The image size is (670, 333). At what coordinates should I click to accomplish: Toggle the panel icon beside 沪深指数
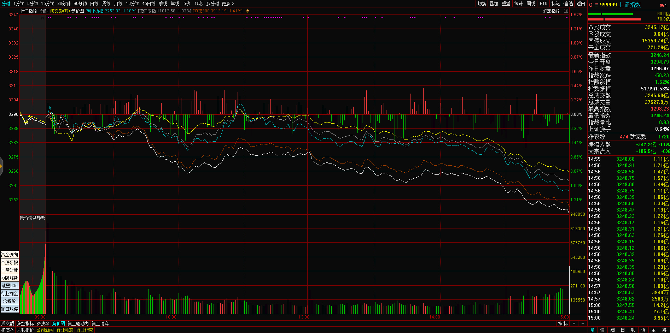(x=566, y=11)
